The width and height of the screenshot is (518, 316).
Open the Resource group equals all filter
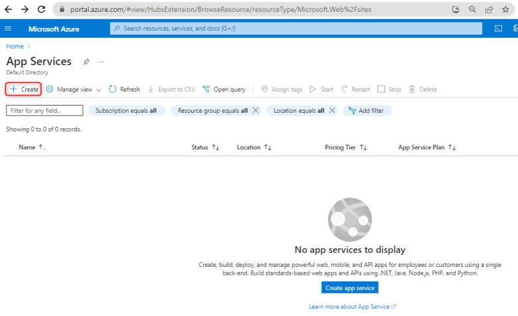point(213,111)
